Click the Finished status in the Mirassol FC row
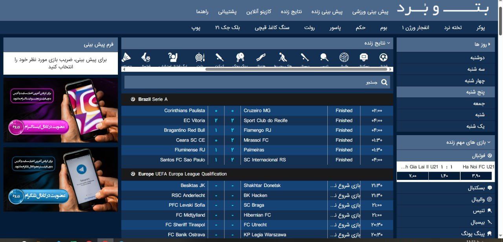The height and width of the screenshot is (242, 503). (344, 140)
